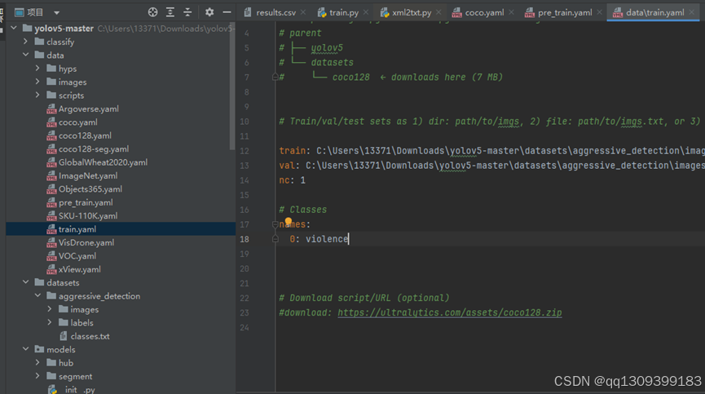Close the coco.yaml tab
The height and width of the screenshot is (394, 705).
point(511,12)
